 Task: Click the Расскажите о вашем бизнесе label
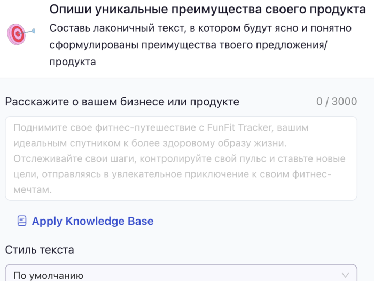pos(122,102)
